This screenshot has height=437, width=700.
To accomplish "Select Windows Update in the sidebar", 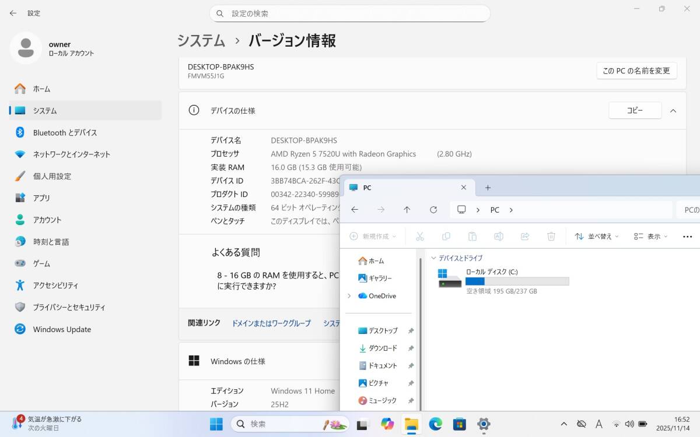I will click(x=62, y=329).
